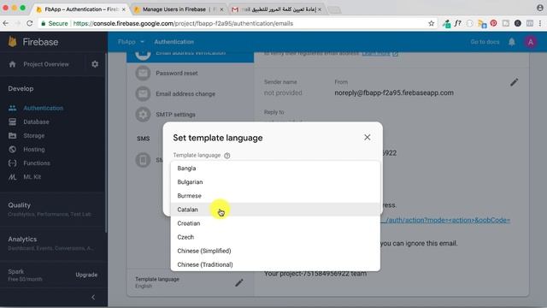Close the FbApp Authentication browser tab

pyautogui.click(x=123, y=9)
